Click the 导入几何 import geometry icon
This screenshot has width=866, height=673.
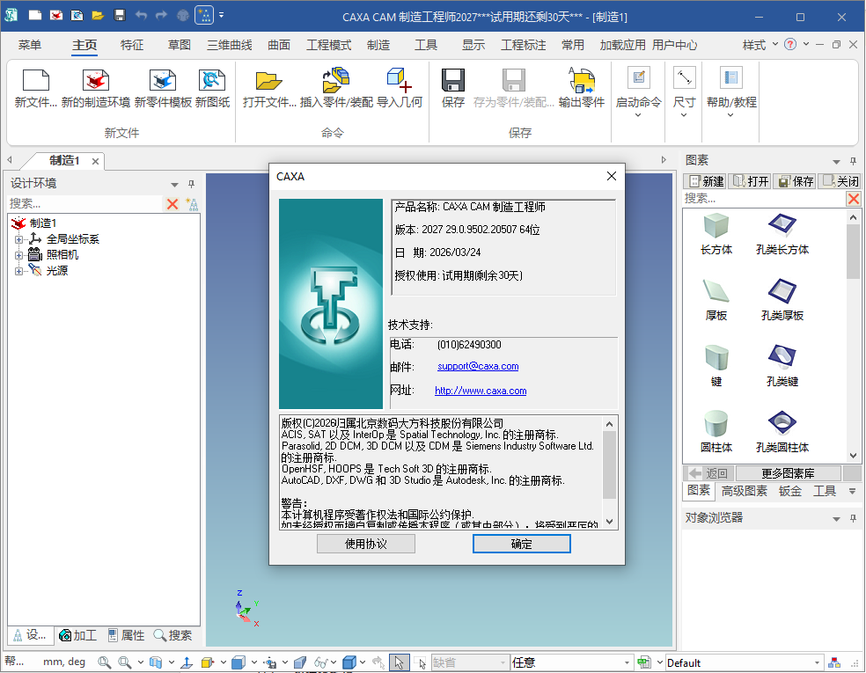click(399, 81)
